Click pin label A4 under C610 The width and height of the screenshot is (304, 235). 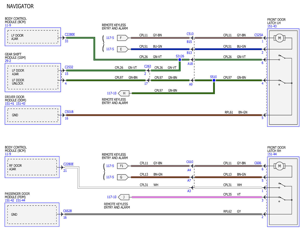[x=189, y=170]
